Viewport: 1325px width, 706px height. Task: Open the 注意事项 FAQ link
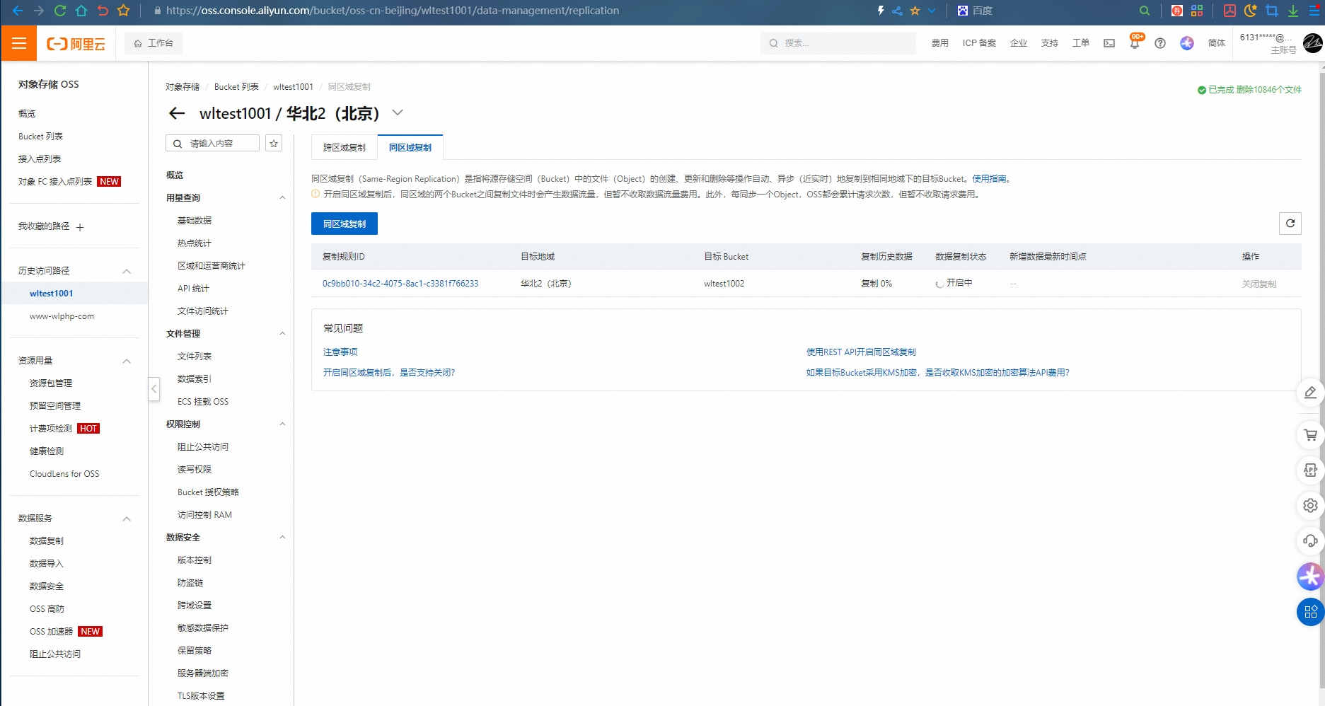coord(340,352)
